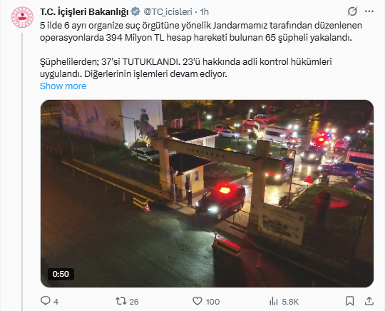The image size is (385, 311).
Task: Click the 0:50 video duration badge
Action: (x=61, y=274)
